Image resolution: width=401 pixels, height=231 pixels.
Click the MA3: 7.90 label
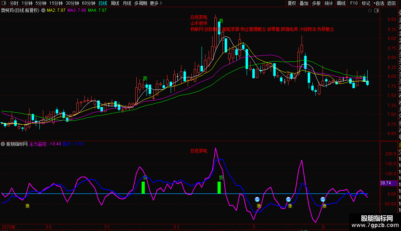pos(77,10)
